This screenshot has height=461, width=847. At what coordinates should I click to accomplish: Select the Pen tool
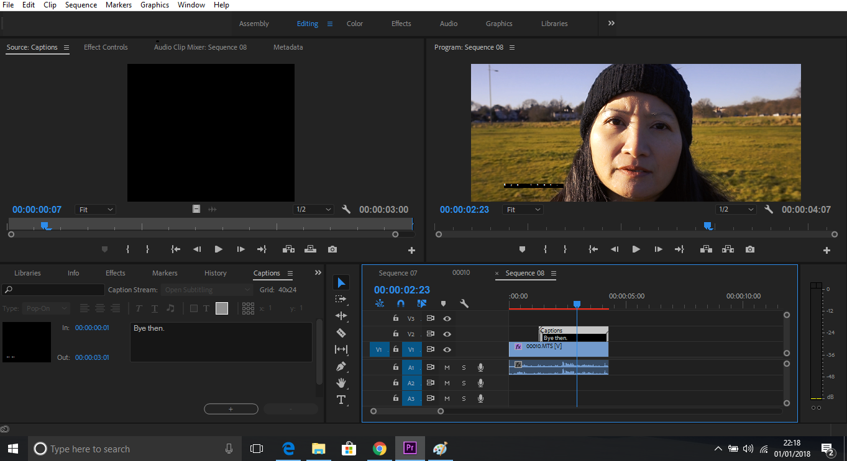click(x=341, y=366)
